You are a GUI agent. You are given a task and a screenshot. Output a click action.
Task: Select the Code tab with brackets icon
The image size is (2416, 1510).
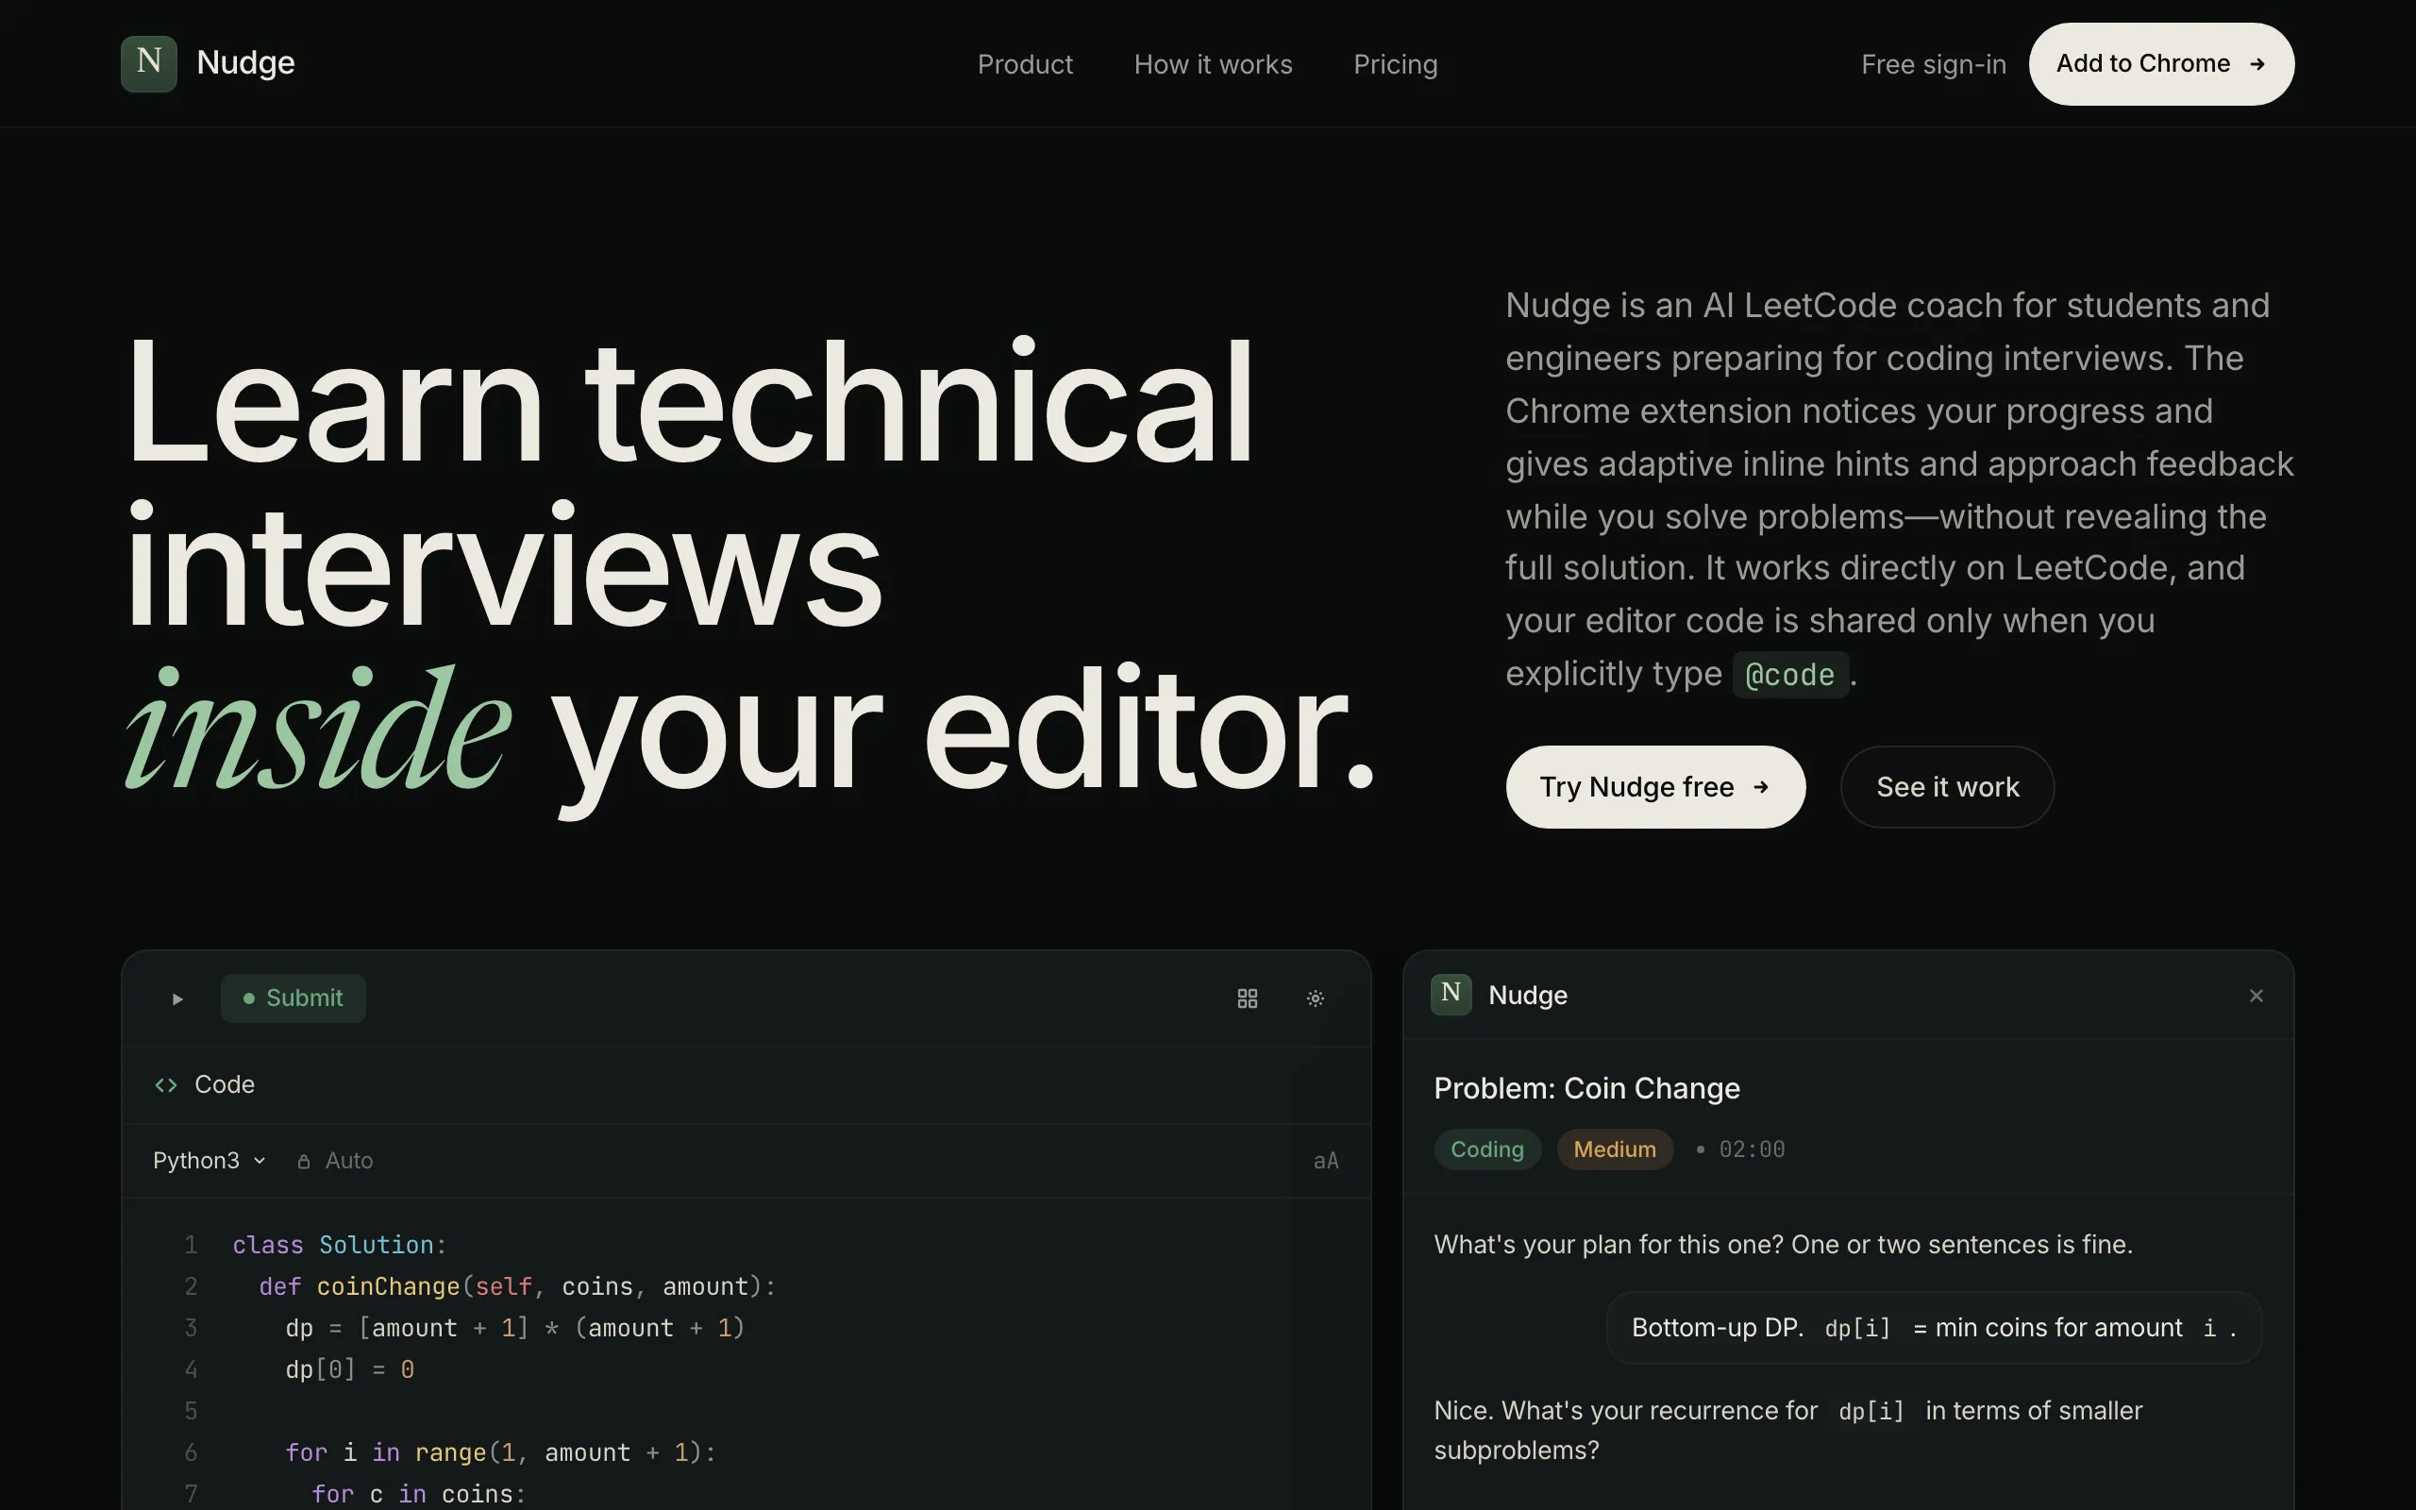coord(205,1084)
